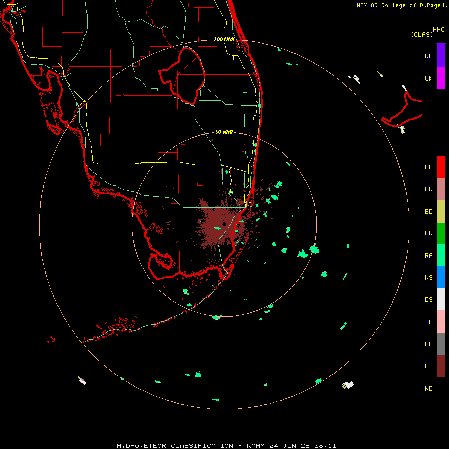
Task: Click the Lake Okeechobee outline on the map
Action: tap(182, 76)
